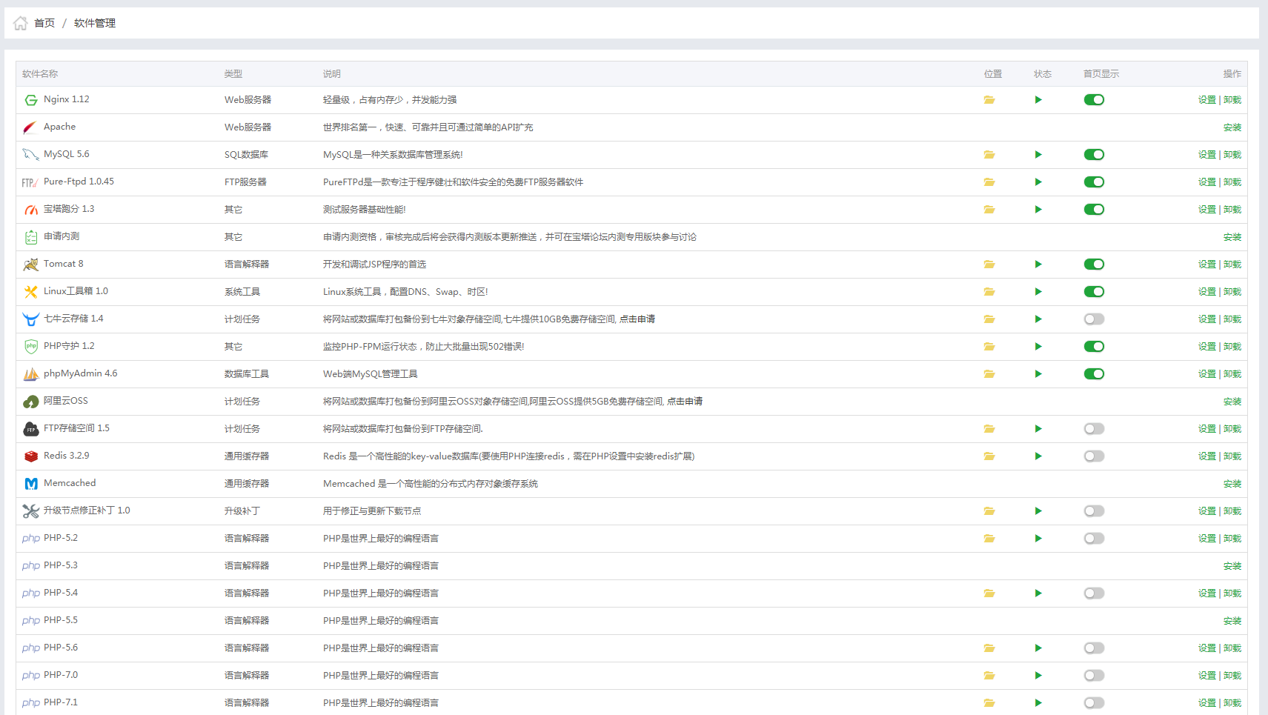
Task: Click the 阿里云OSS cloud icon
Action: pos(30,402)
